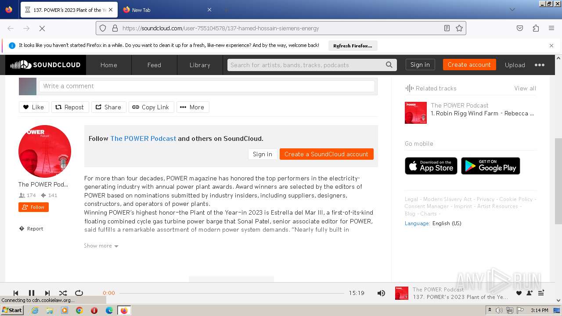
Task: Write a comment on the track
Action: (207, 86)
